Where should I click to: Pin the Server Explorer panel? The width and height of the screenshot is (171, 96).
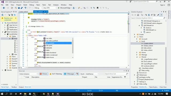pyautogui.click(x=14, y=12)
